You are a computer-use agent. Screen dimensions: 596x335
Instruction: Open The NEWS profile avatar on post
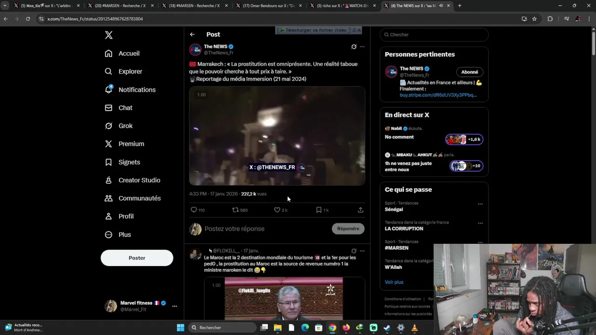[x=195, y=49]
